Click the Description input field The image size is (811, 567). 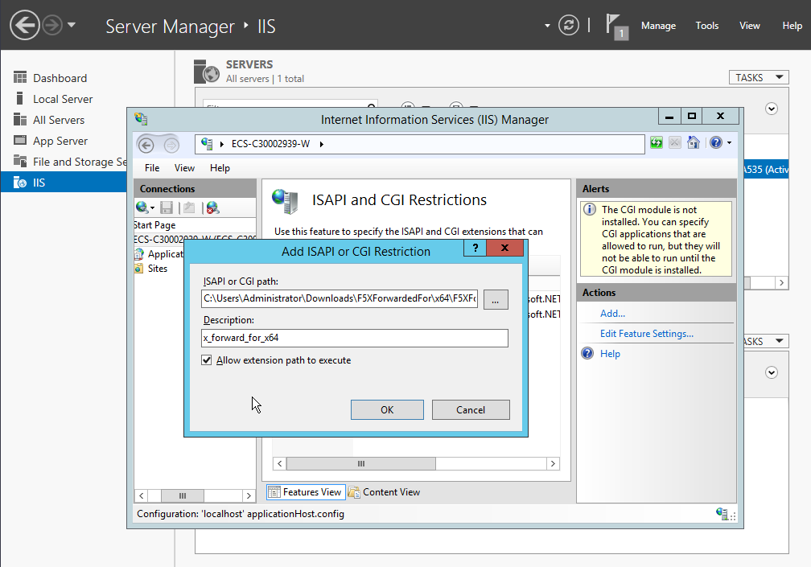(x=355, y=338)
